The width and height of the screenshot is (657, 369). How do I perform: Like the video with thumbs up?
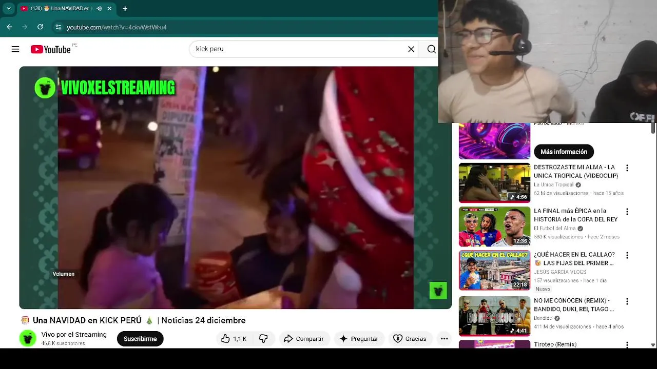coord(234,339)
